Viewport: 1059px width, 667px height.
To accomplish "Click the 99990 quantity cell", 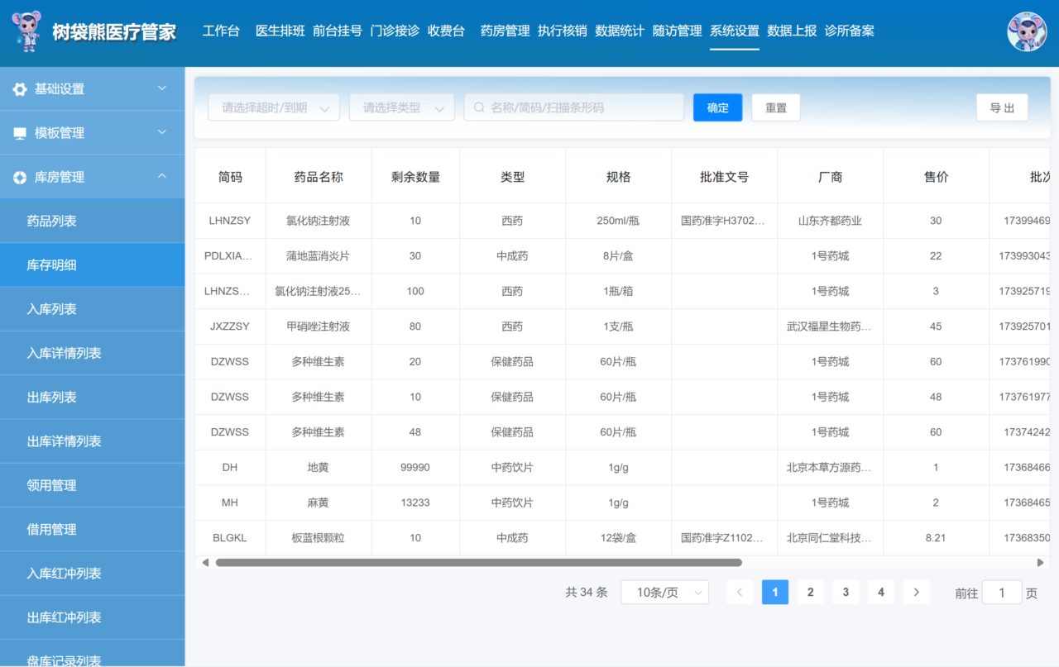I will 415,467.
